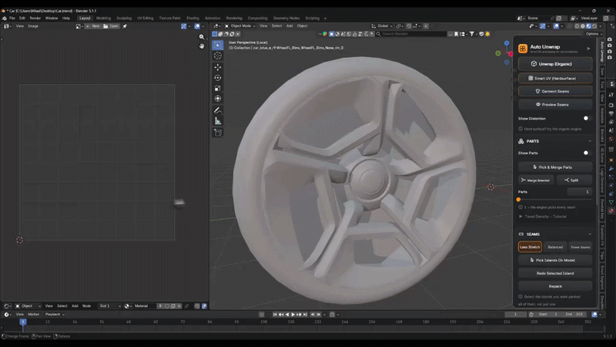Toggle proportional editing in viewport header
Viewport: 616px width, 347px height.
pos(426,26)
